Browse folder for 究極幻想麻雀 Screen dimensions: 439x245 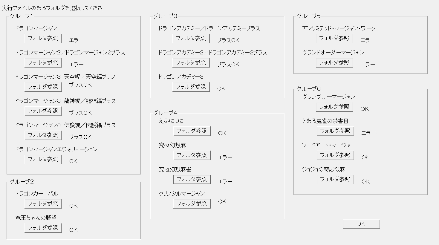pos(192,179)
